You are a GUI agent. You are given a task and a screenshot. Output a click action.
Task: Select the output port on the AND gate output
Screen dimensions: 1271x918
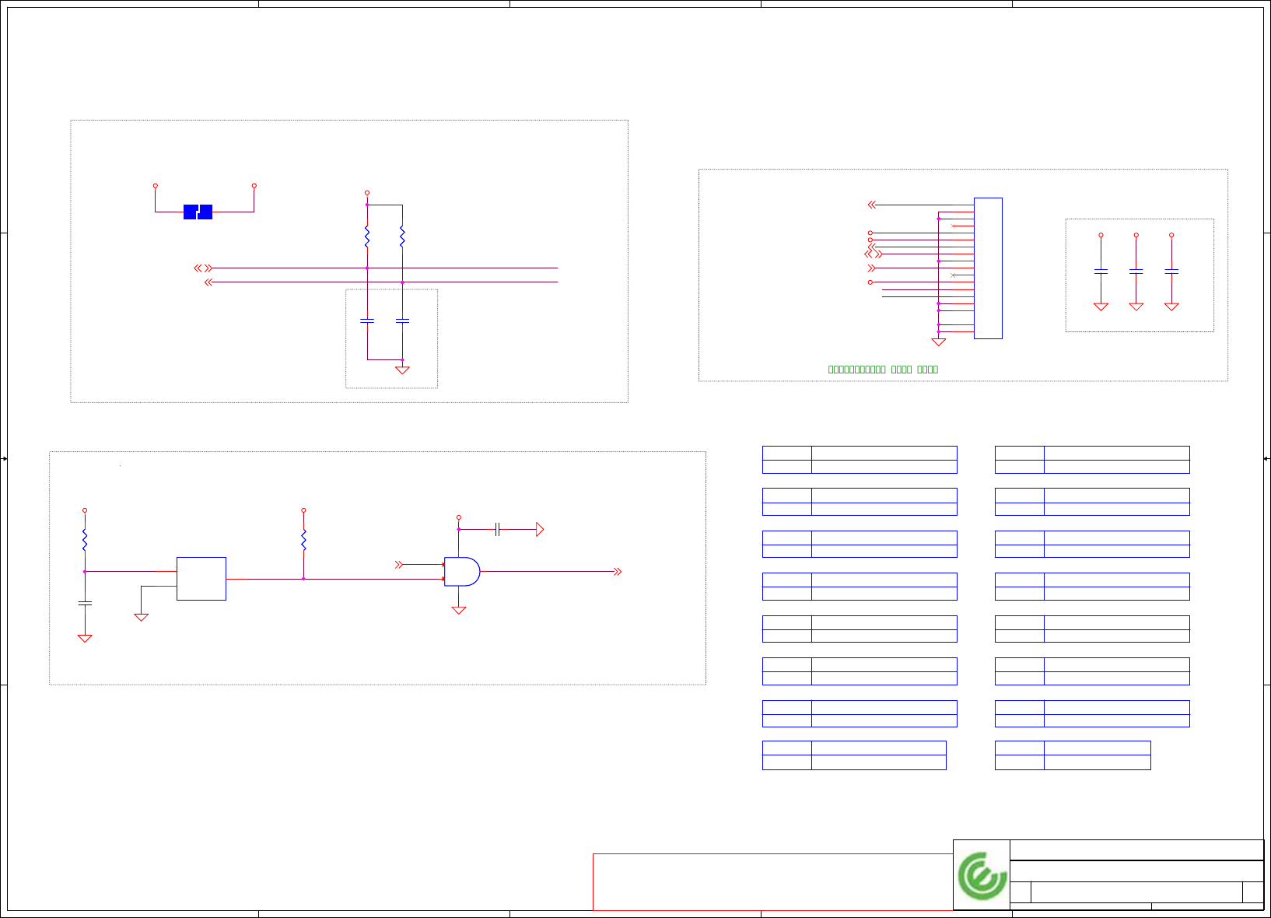pyautogui.click(x=618, y=572)
